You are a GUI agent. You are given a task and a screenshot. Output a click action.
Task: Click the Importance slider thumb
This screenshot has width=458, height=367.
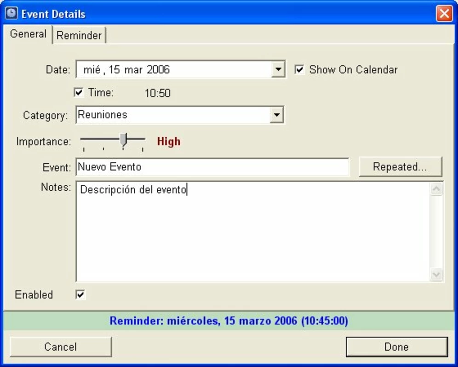coord(123,139)
